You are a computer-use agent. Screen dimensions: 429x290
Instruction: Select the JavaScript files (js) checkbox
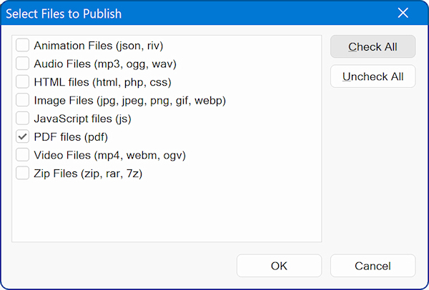(23, 119)
